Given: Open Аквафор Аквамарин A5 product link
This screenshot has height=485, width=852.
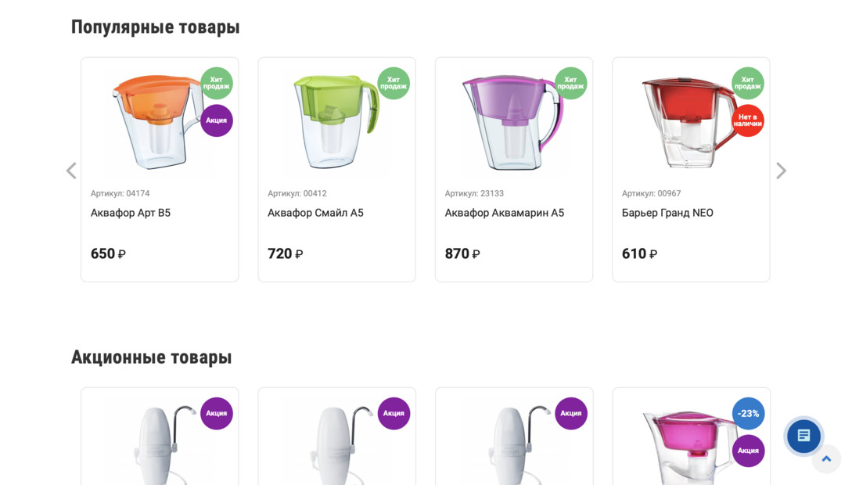Looking at the screenshot, I should (x=505, y=213).
